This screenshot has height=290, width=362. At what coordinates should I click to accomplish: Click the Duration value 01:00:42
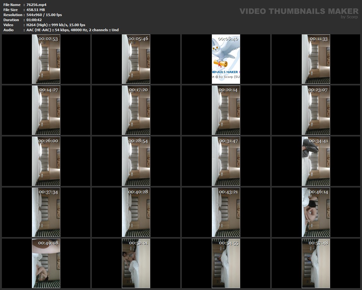pyautogui.click(x=34, y=20)
